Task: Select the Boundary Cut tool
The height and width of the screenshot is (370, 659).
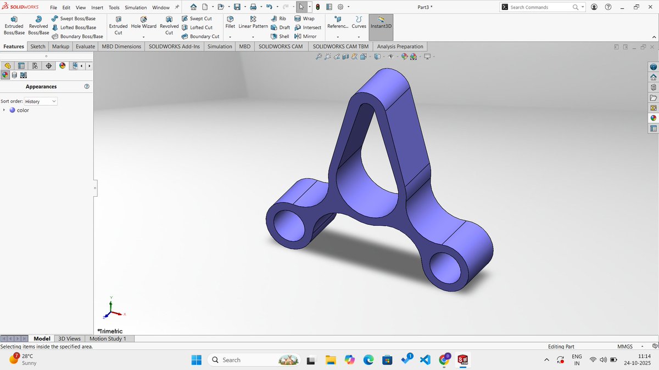Action: point(200,36)
